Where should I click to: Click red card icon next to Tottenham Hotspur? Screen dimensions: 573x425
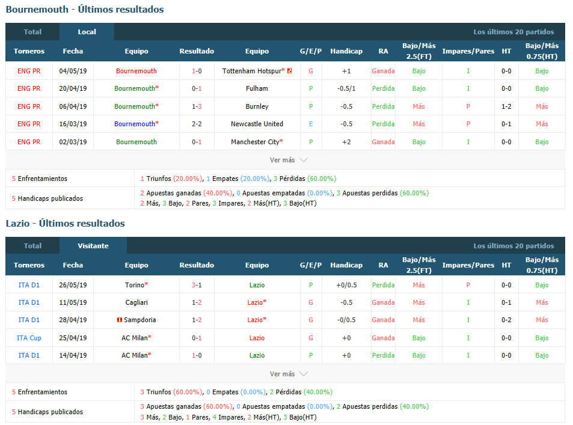289,71
